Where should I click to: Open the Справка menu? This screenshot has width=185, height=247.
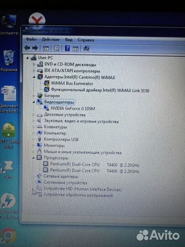[x=86, y=40]
